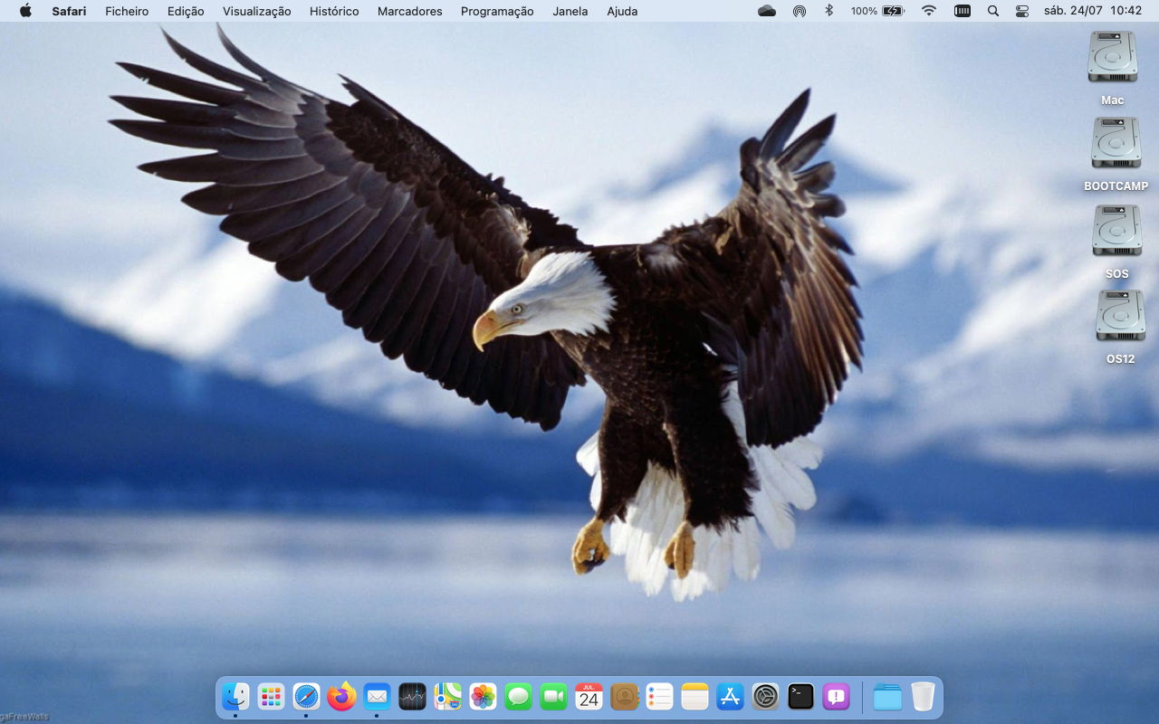
Task: Click the date and time display
Action: pyautogui.click(x=1093, y=11)
